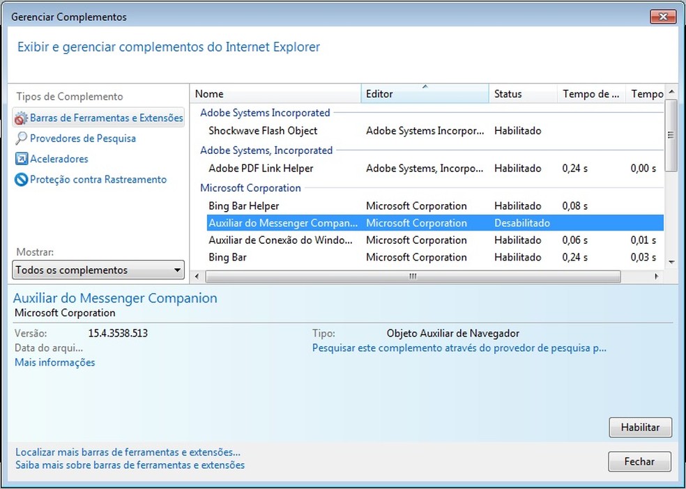Collapse the Adobe Systems Incorporated group
The image size is (686, 489).
click(265, 113)
